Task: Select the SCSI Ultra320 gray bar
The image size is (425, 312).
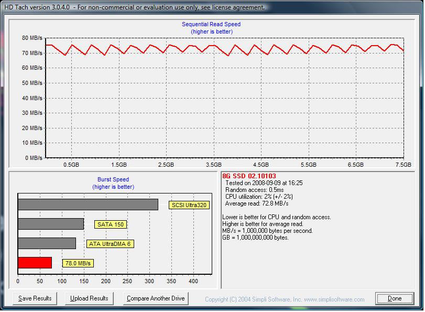Action: pyautogui.click(x=88, y=205)
